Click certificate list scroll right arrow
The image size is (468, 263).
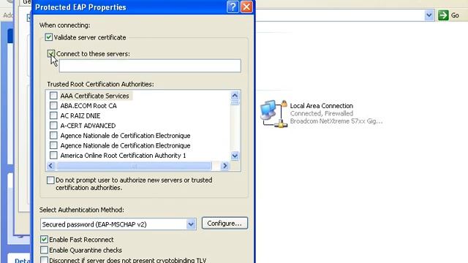[x=224, y=166]
